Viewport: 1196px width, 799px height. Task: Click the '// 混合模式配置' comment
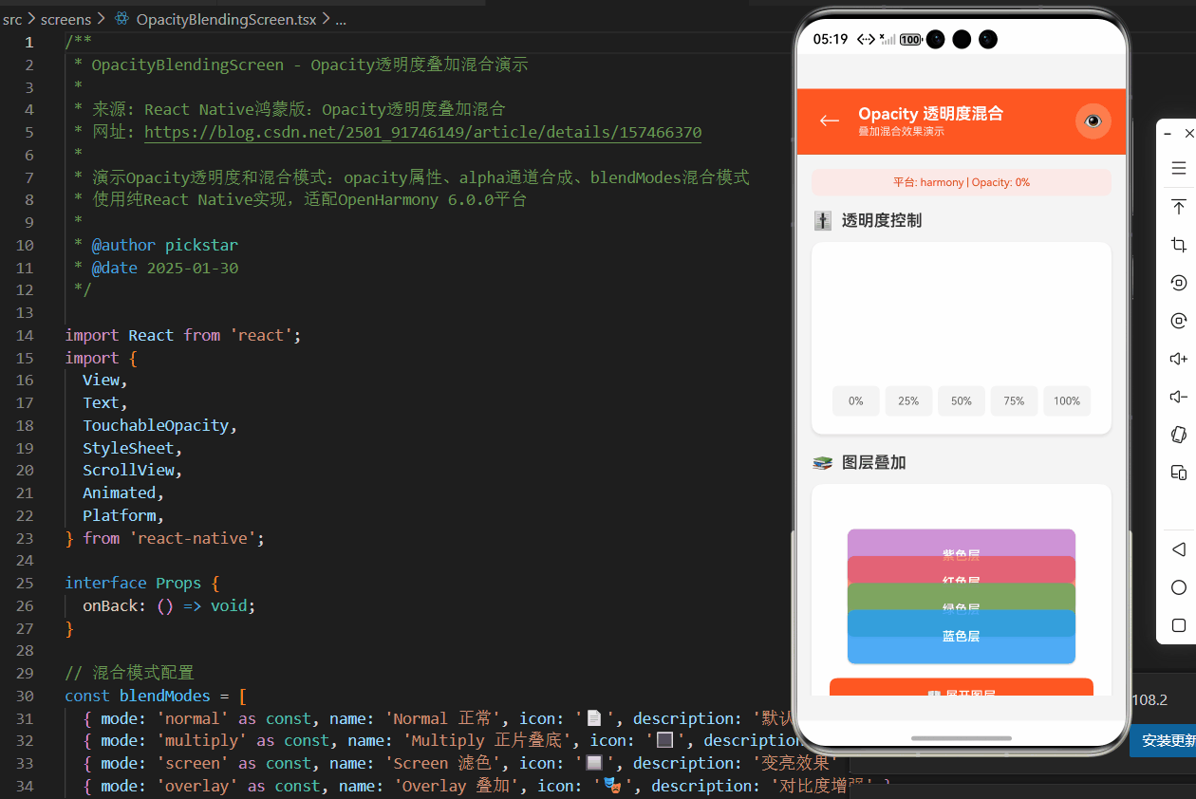129,673
